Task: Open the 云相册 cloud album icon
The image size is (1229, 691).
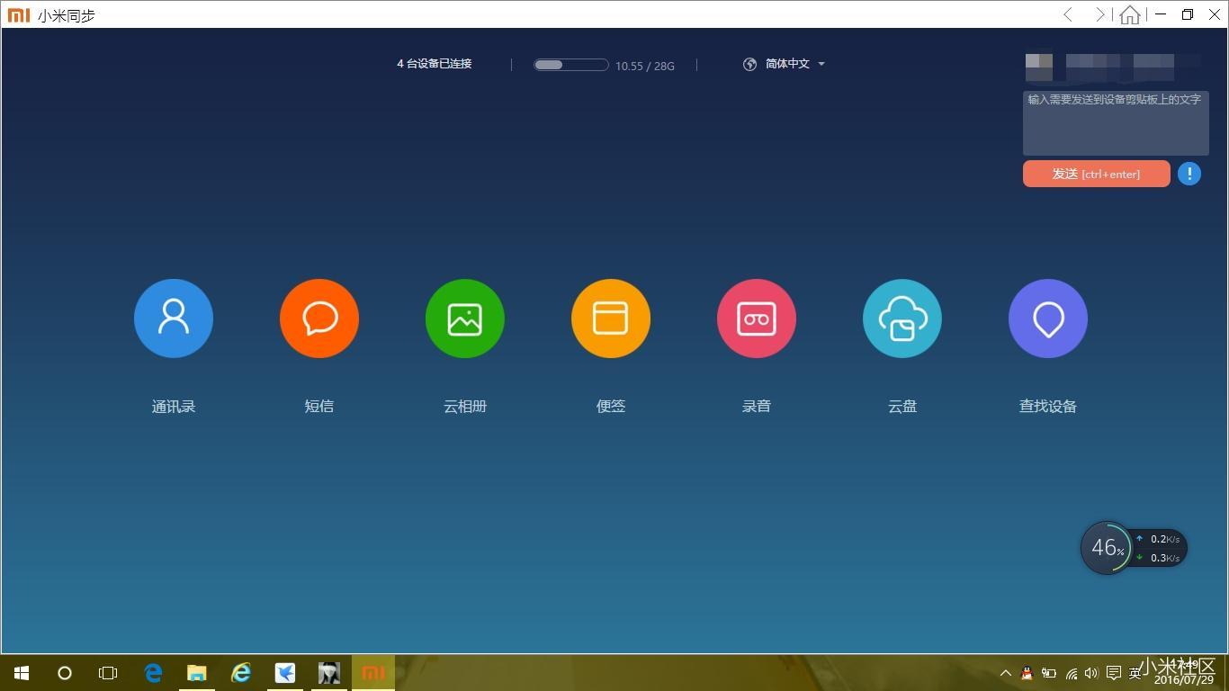Action: point(464,318)
